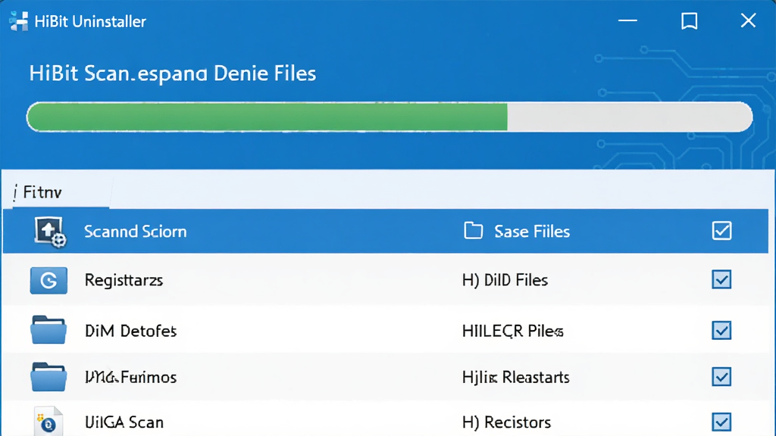Viewport: 776px width, 436px height.
Task: Click the Registtarzs refresh icon
Action: 48,281
